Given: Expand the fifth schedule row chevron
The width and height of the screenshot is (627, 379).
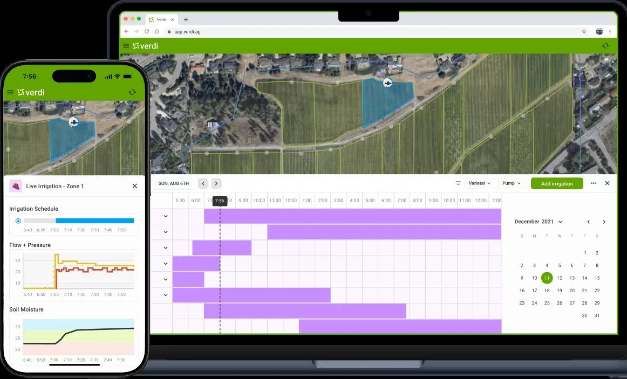Looking at the screenshot, I should pyautogui.click(x=166, y=279).
